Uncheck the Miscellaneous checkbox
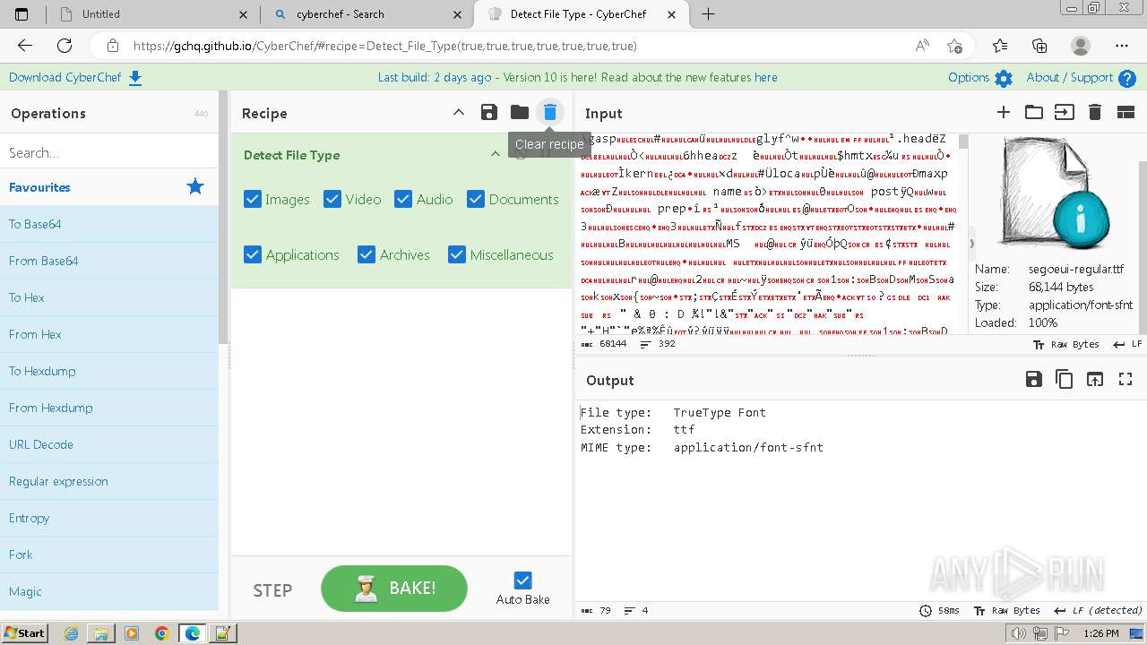This screenshot has height=645, width=1147. tap(457, 254)
